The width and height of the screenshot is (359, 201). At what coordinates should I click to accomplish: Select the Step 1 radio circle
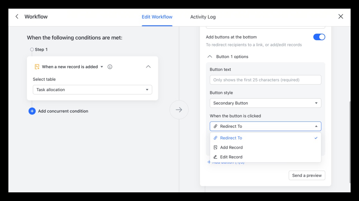(x=32, y=49)
